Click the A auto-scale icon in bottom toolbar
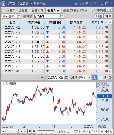Viewport: 114px width, 135px height. tap(111, 131)
